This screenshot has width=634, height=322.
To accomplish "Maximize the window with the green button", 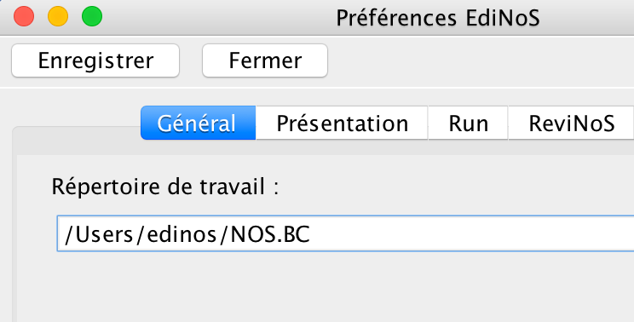I will pos(92,17).
